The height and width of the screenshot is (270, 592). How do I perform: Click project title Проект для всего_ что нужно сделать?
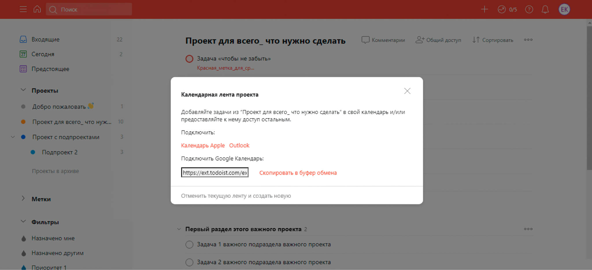(265, 41)
